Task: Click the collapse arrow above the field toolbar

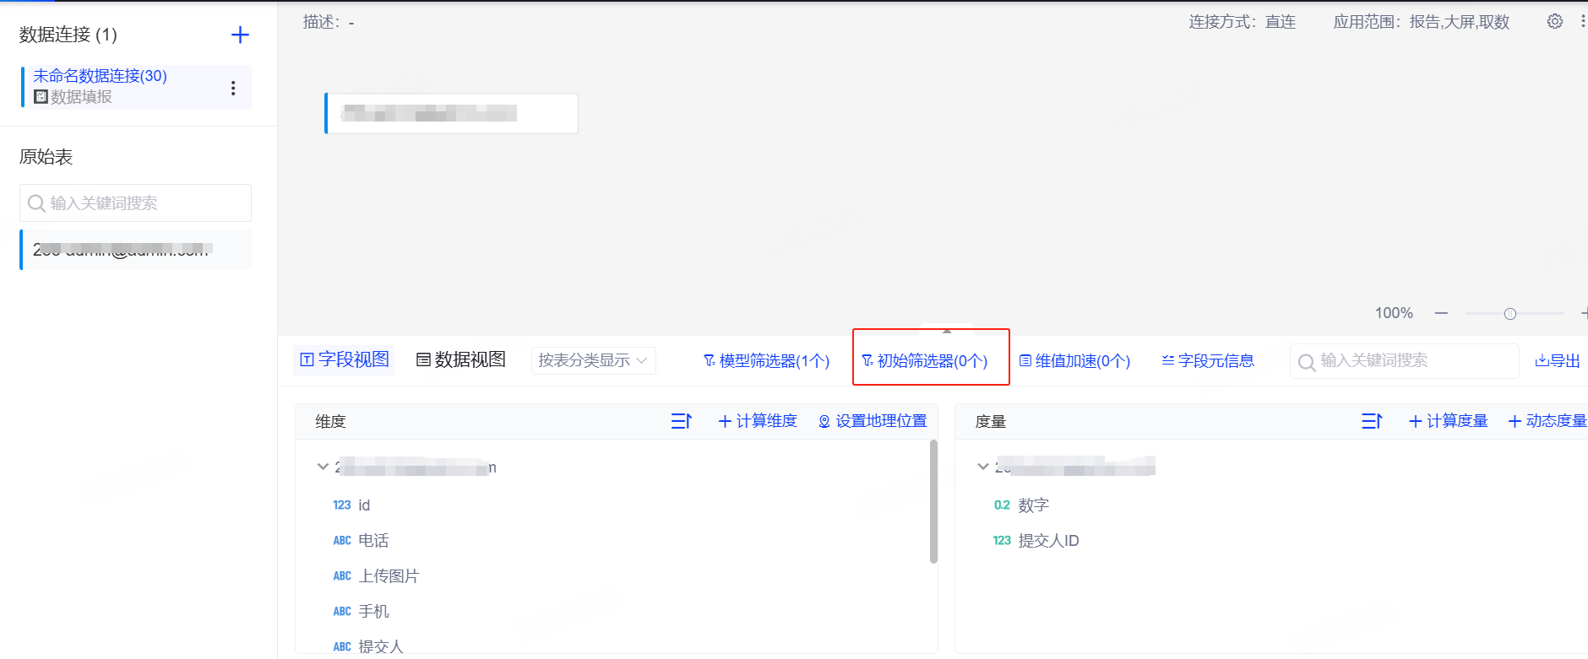Action: pos(947,332)
